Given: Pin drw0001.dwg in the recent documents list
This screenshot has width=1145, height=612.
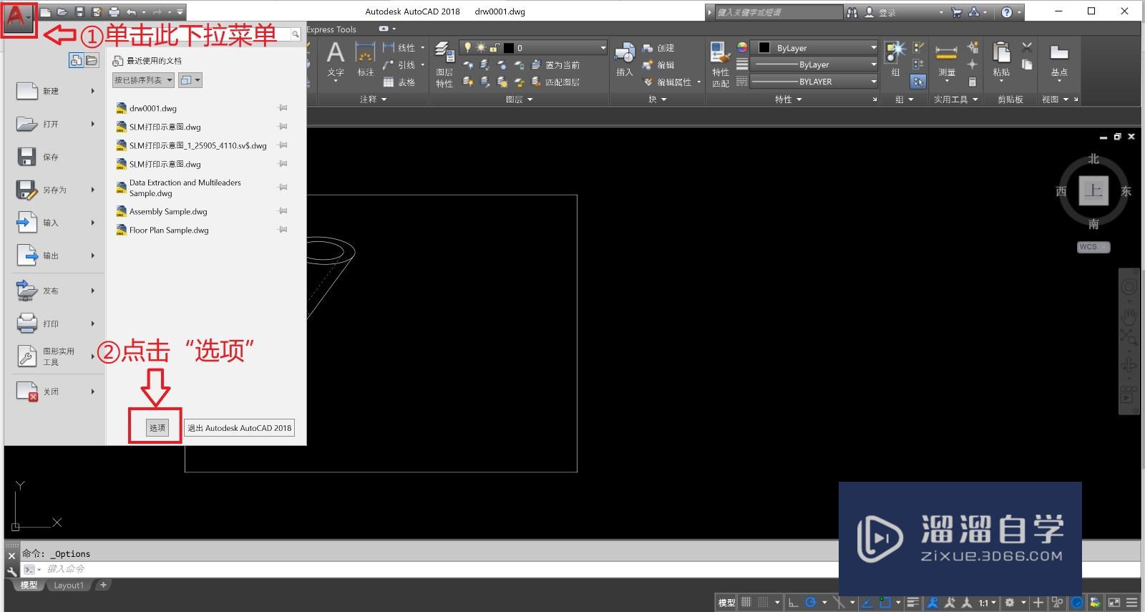Looking at the screenshot, I should (283, 108).
